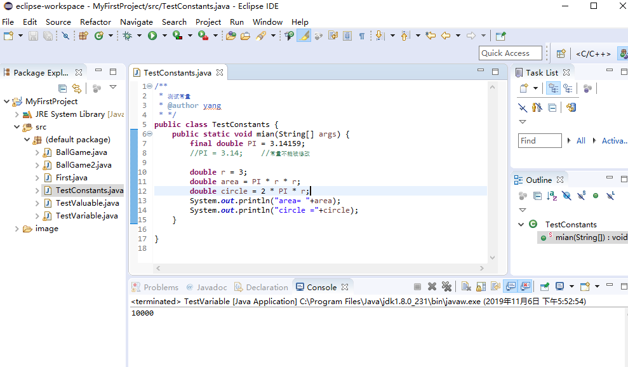Screen dimensions: 628x367
Task: Click the Remove All Terminated Launches icon
Action: pyautogui.click(x=446, y=286)
